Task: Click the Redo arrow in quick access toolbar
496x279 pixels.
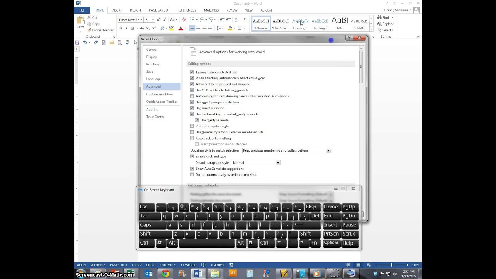Action: (96, 42)
